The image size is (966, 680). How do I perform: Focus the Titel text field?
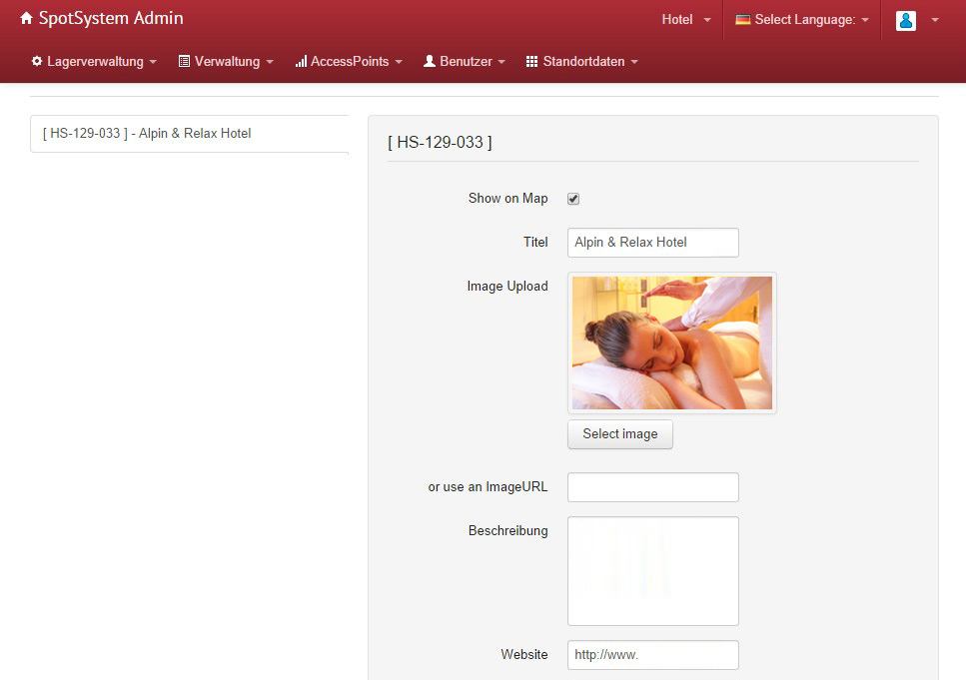coord(652,243)
